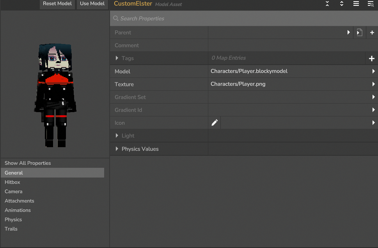The image size is (378, 248).
Task: Click the search list icon in header
Action: click(371, 4)
